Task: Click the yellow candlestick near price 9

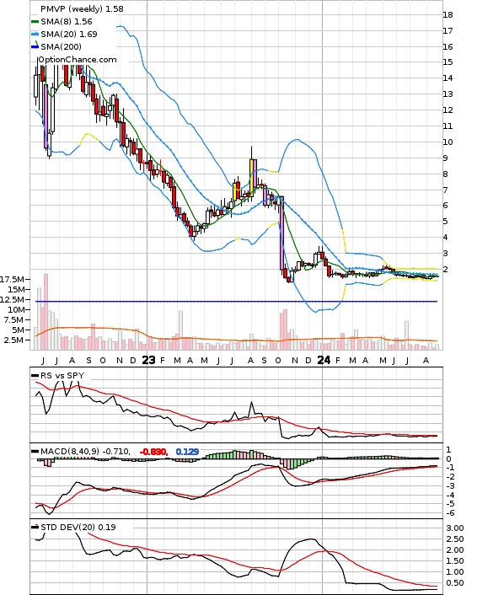Action: 252,177
